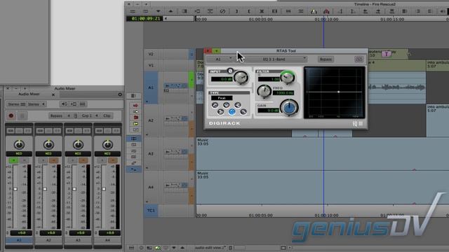The width and height of the screenshot is (449, 252).
Task: Click the Remove Effect circle-slash toolbar icon
Action: (222, 11)
